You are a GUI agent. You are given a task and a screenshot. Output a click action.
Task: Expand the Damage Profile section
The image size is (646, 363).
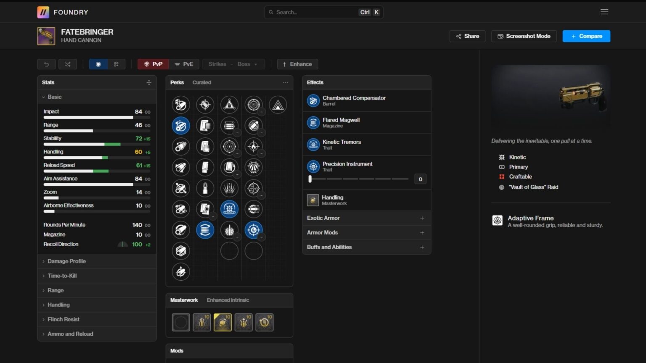pyautogui.click(x=66, y=261)
